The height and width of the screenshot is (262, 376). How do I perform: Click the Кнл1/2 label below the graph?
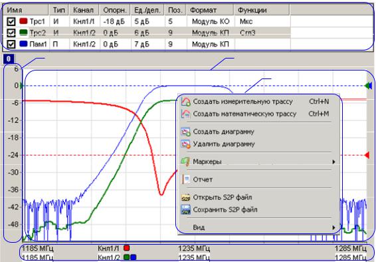[109, 258]
